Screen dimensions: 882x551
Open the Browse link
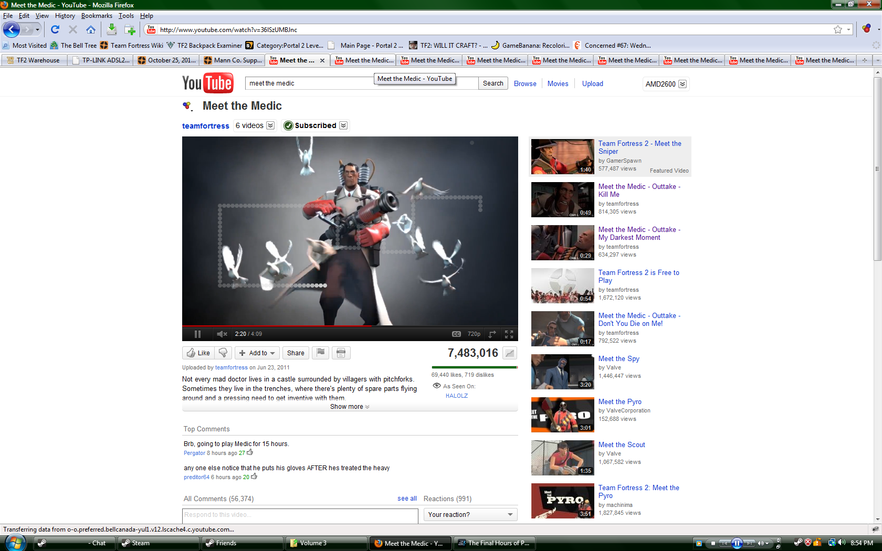525,83
